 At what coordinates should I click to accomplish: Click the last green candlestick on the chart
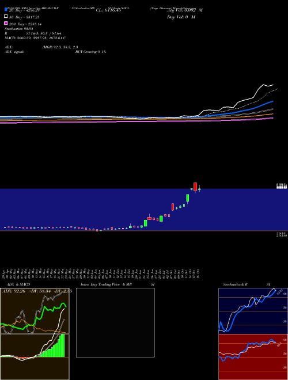tap(199, 189)
